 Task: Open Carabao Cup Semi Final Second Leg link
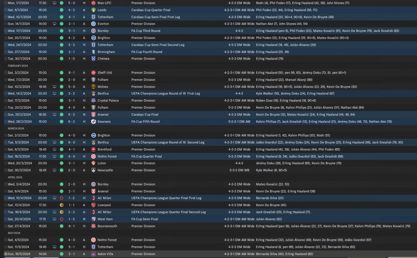[x=158, y=45]
